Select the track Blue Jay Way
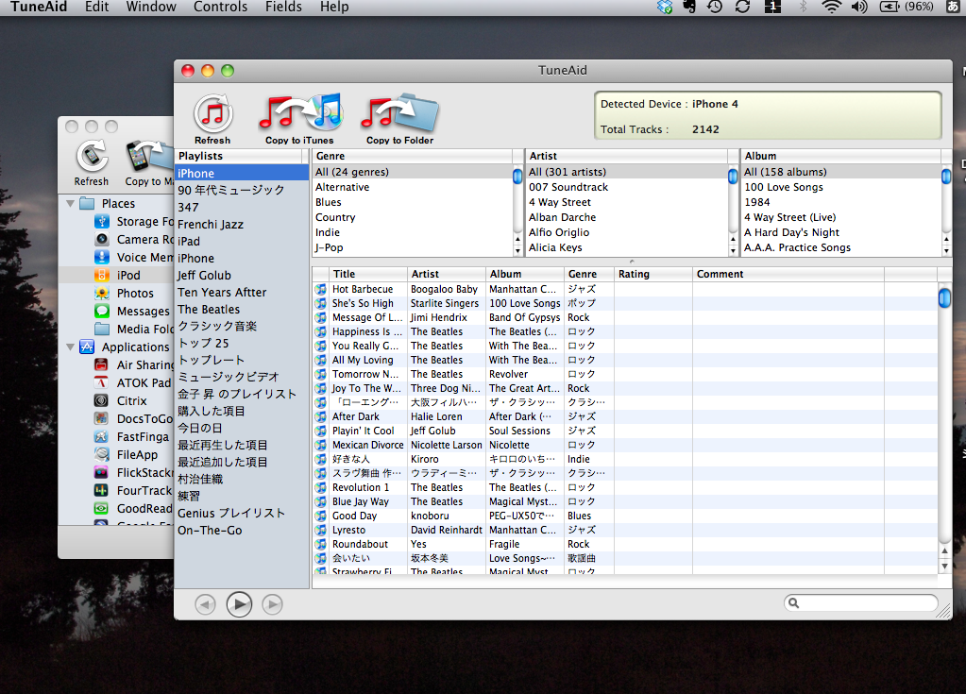Screen dimensions: 966x694 point(625,502)
